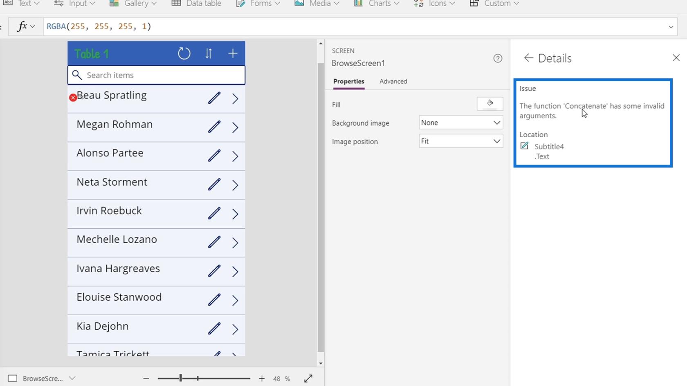Click the edit pencil for Megan Rohman
Viewport: 687px width, 386px height.
click(214, 127)
